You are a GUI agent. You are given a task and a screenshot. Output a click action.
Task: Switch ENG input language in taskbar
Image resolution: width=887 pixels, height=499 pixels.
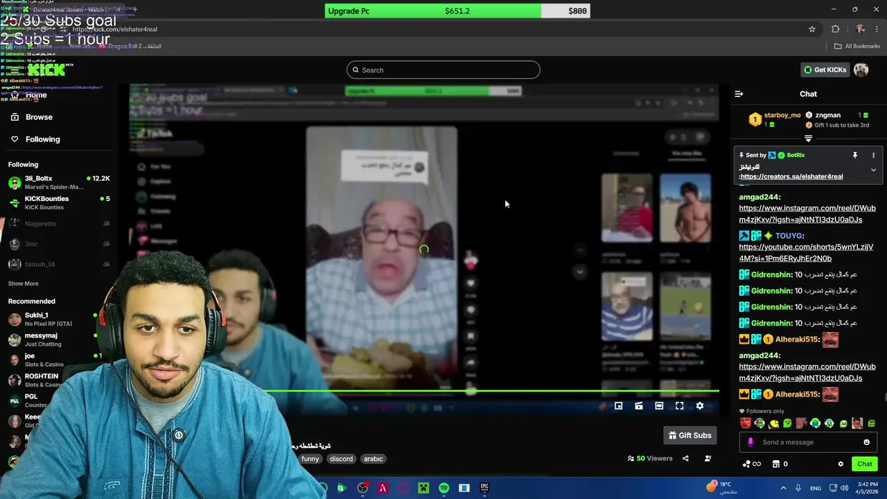pyautogui.click(x=816, y=488)
